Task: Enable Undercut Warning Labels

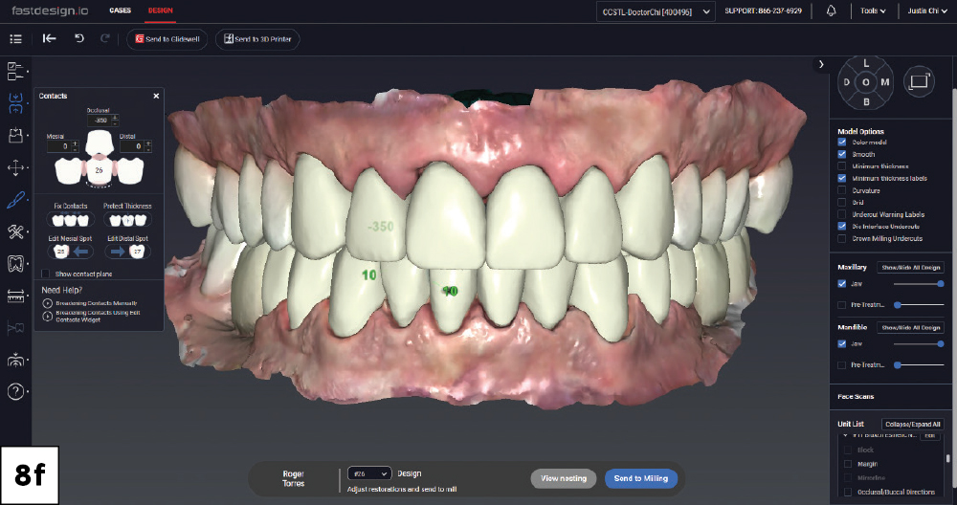Action: click(x=841, y=214)
